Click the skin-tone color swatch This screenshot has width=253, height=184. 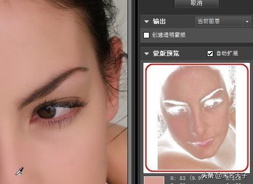[x=154, y=180]
